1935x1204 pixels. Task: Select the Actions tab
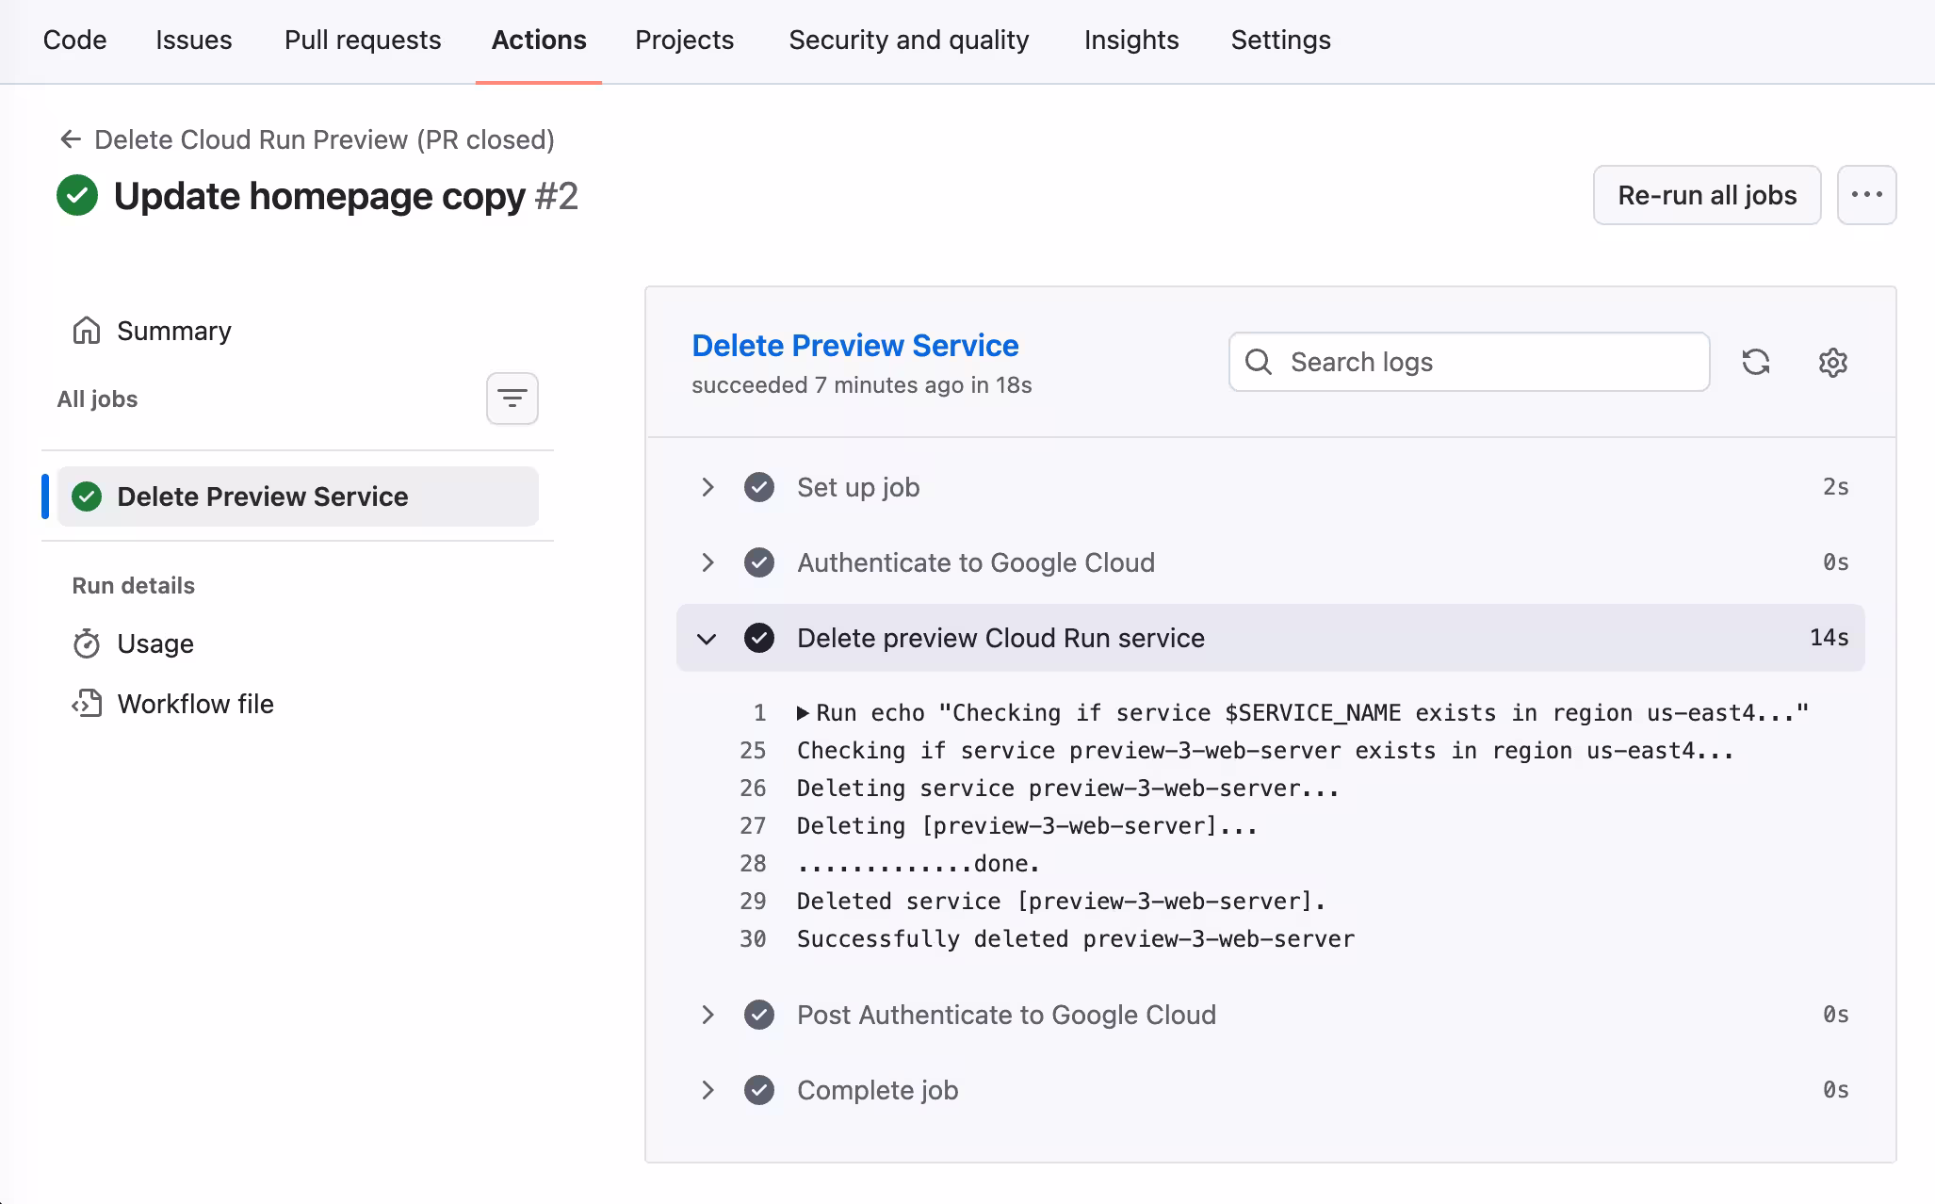[539, 40]
